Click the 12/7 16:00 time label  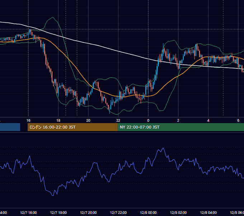pyautogui.click(x=28, y=212)
